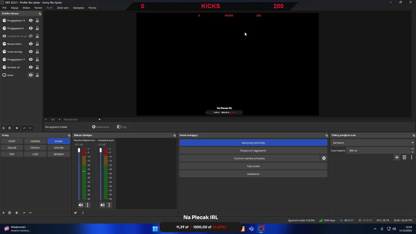
Task: Remove transition with the trash icon
Action: click(404, 157)
